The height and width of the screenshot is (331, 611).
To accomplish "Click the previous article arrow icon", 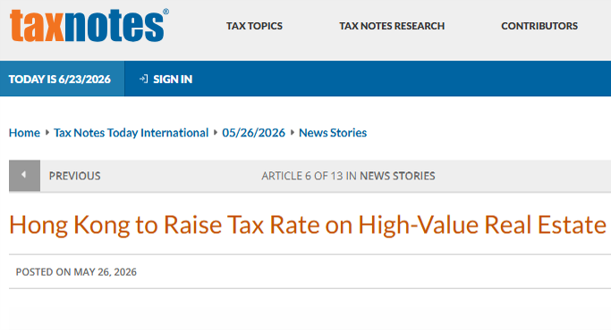I will 24,176.
